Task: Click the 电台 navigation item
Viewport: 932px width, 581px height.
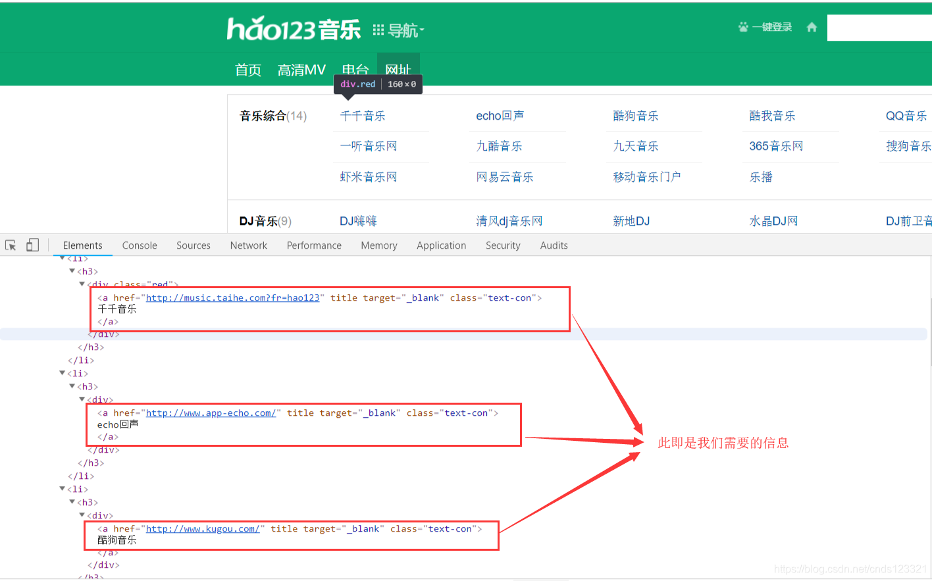Action: 355,68
